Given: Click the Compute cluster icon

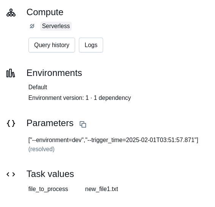Looking at the screenshot, I should [x=11, y=13].
